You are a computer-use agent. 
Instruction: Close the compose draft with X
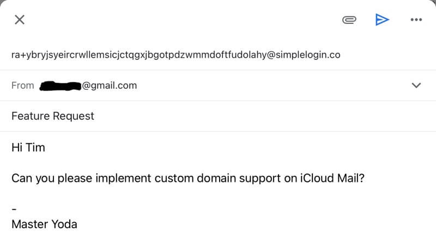pyautogui.click(x=20, y=20)
